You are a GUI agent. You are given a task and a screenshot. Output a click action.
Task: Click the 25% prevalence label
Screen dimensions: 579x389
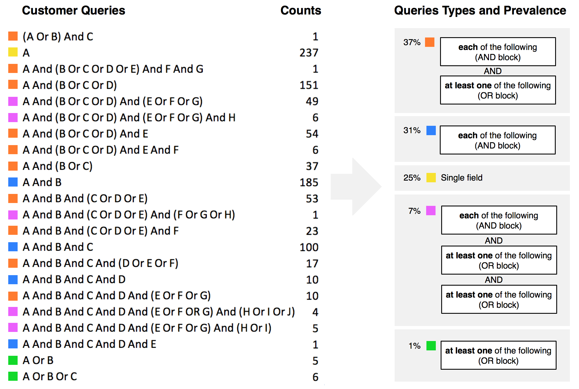(x=412, y=178)
